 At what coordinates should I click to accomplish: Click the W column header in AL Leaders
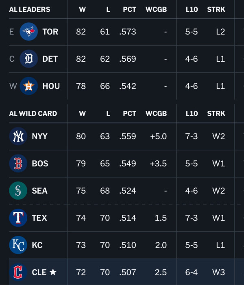click(x=82, y=9)
